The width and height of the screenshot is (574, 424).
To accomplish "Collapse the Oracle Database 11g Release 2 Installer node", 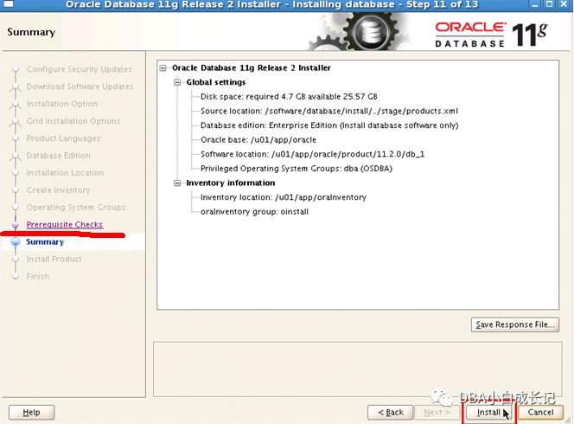I will (163, 67).
